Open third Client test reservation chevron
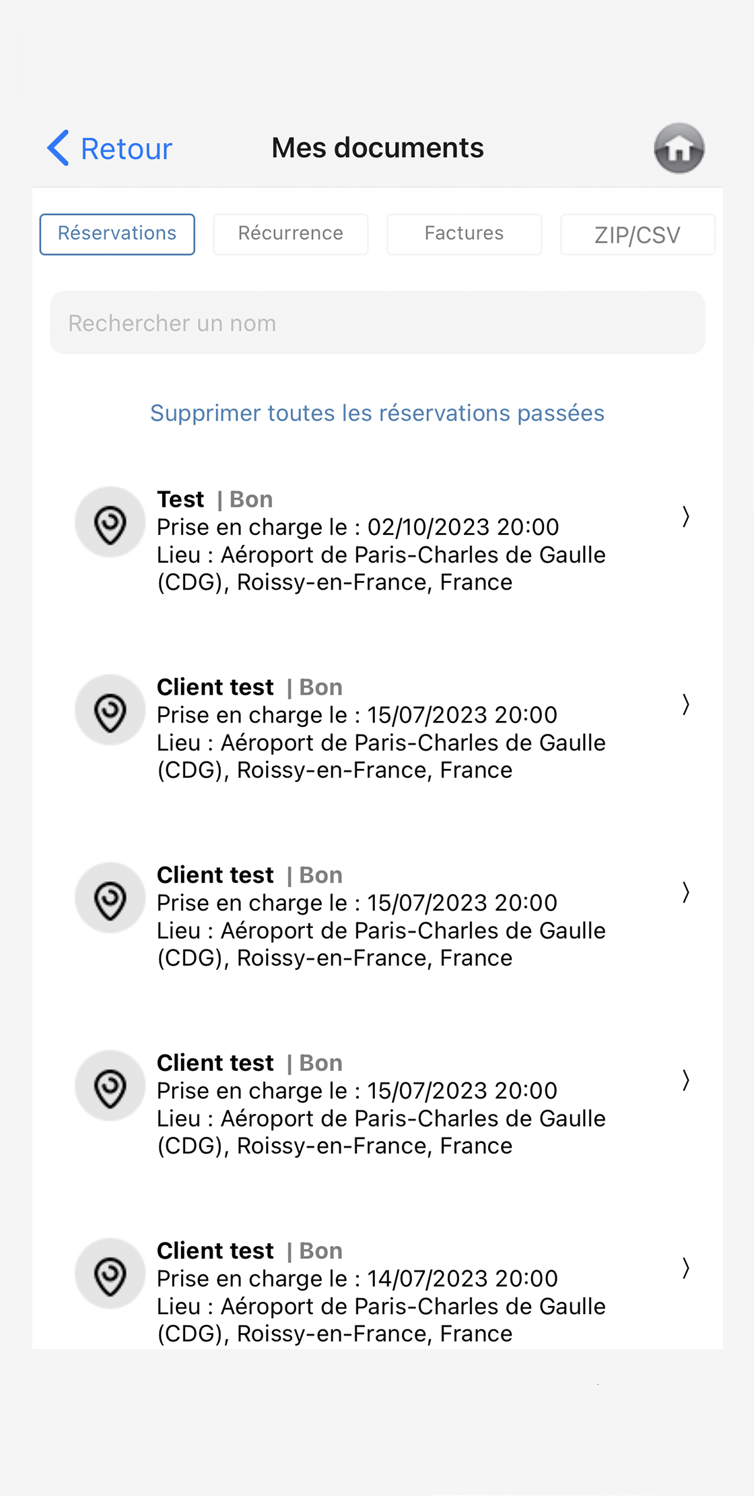Image resolution: width=754 pixels, height=1496 pixels. (685, 1081)
